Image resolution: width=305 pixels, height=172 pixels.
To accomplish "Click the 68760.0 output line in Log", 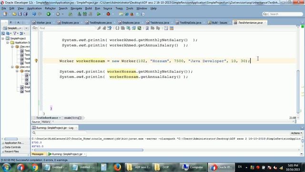I will click(x=38, y=146).
